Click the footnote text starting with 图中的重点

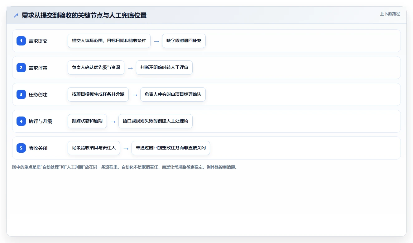[x=125, y=167]
